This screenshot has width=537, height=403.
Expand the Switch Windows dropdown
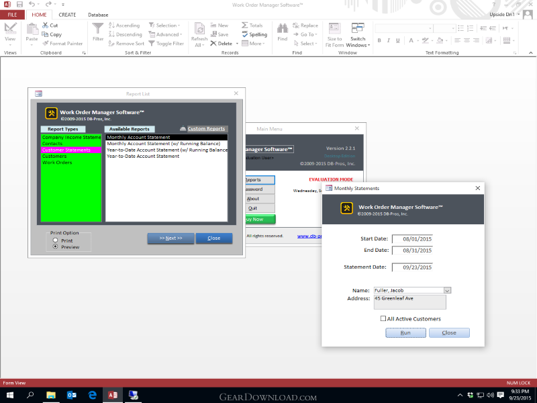[369, 45]
